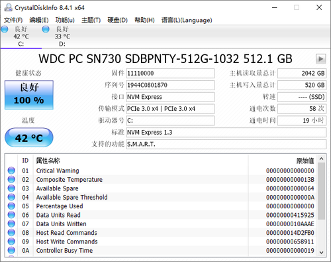Select the Critical Warning attribute row

(161, 170)
